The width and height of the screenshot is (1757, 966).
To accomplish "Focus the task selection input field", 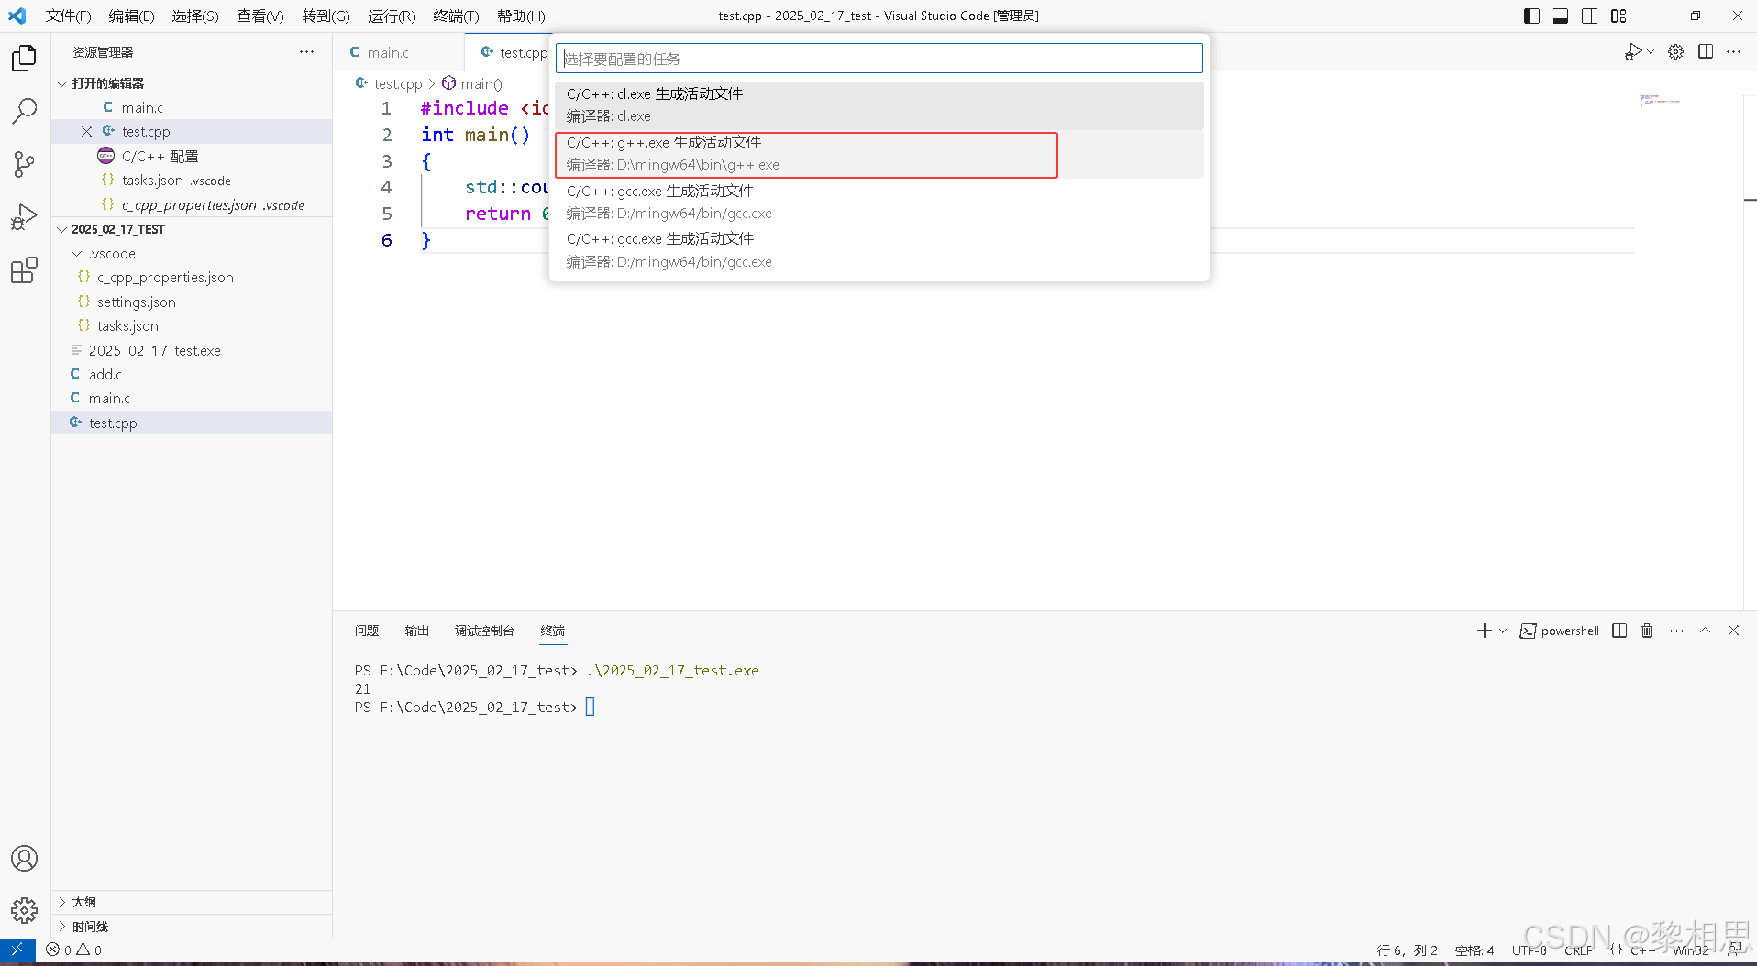I will [878, 59].
